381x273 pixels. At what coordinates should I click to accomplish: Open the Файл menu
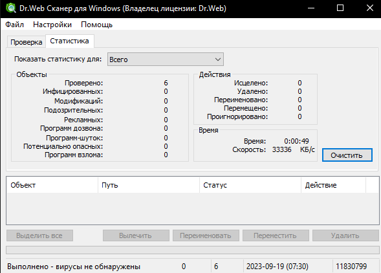tap(15, 25)
